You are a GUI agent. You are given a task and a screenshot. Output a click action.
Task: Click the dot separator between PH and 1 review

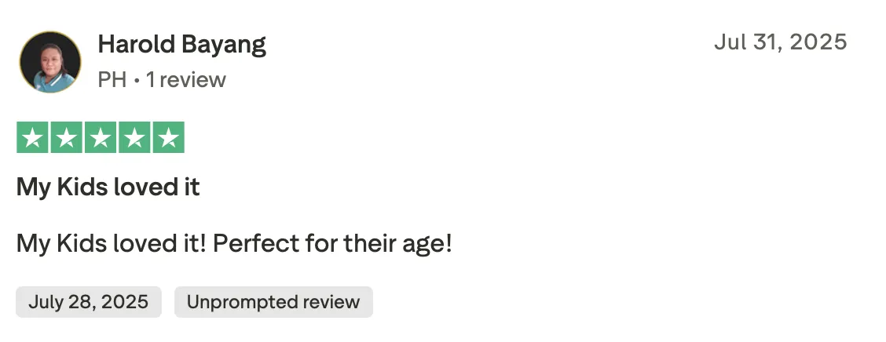[136, 81]
